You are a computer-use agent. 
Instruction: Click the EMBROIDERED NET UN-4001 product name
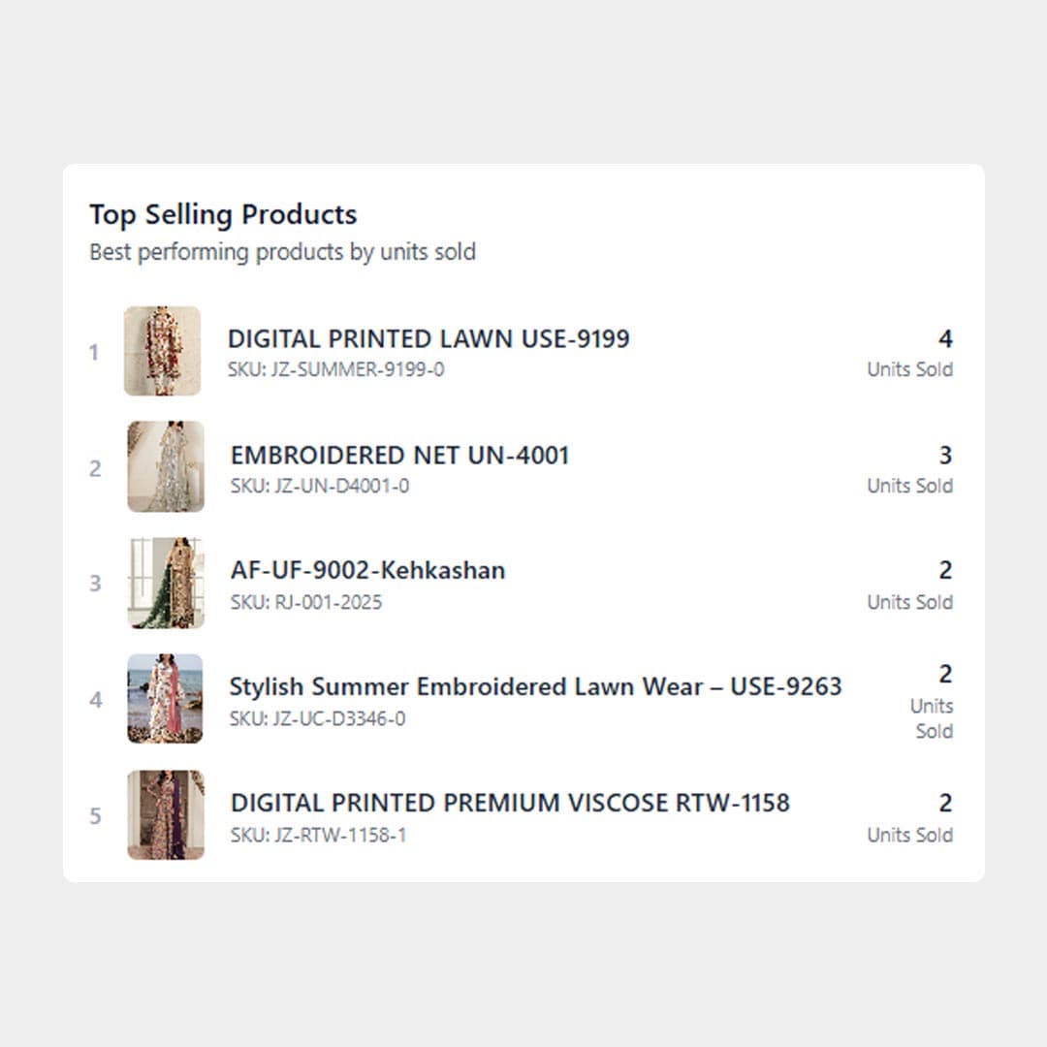(x=399, y=456)
